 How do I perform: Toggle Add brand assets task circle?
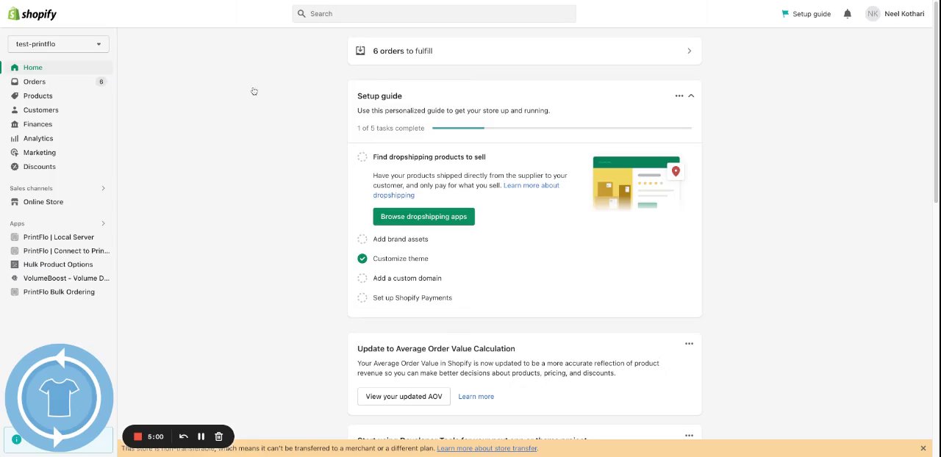point(362,239)
